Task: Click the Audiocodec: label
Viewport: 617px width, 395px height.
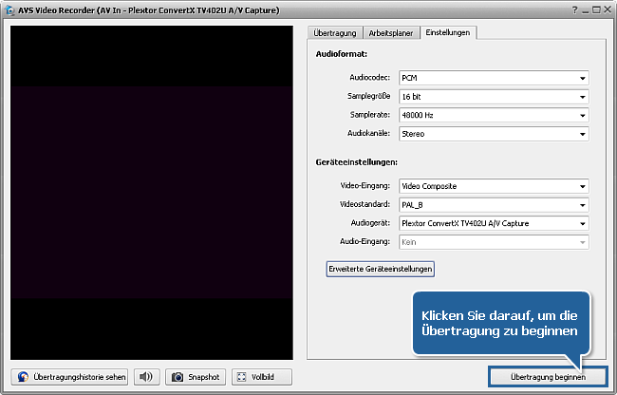Action: coord(370,78)
